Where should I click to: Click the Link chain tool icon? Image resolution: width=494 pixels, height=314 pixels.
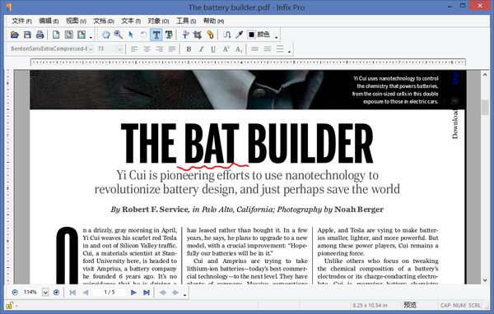210,35
